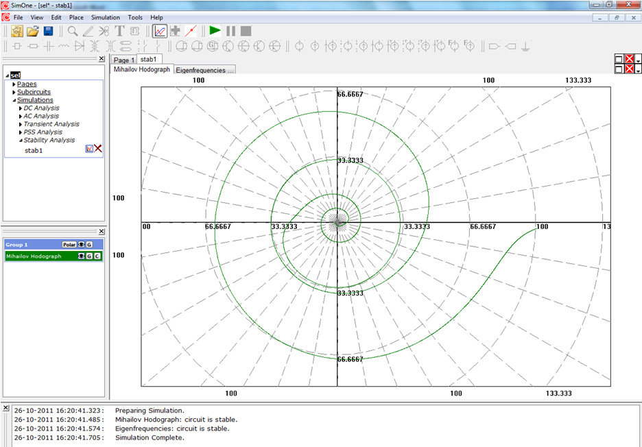Toggle the Polar mode for Group 1
The image size is (642, 447).
(69, 244)
